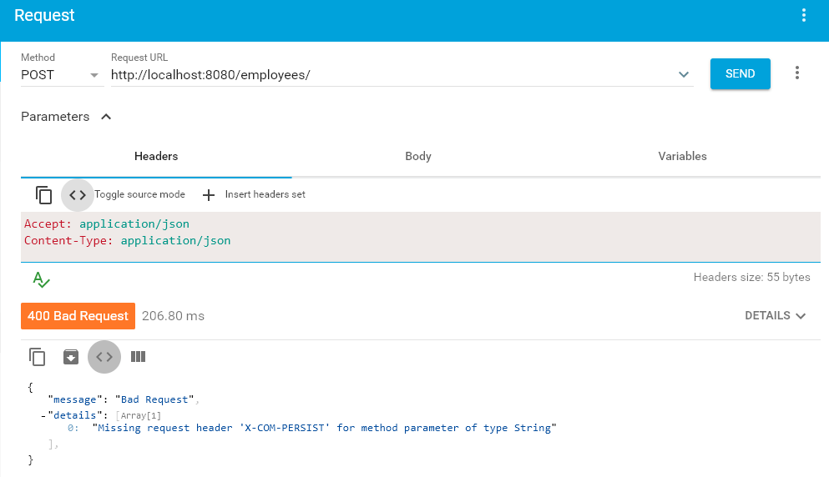Click the "message": "Bad Request" line

point(124,400)
